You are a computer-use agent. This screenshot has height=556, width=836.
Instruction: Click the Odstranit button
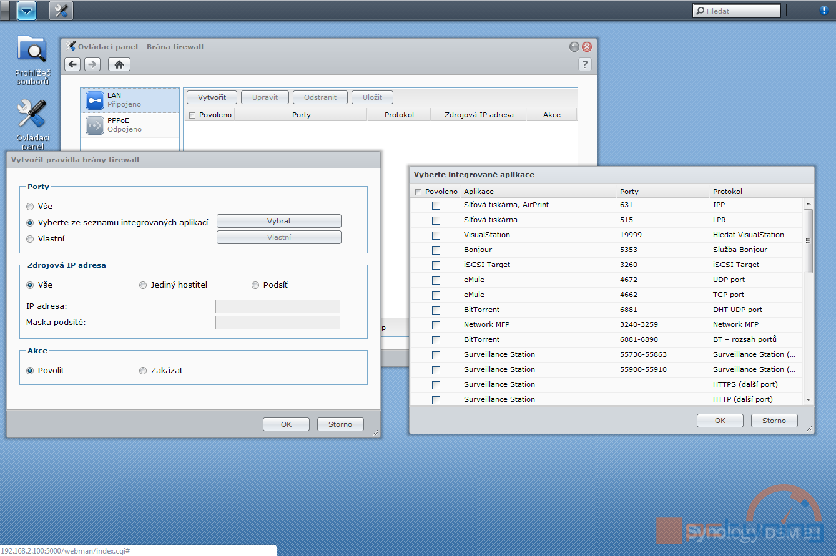point(320,97)
